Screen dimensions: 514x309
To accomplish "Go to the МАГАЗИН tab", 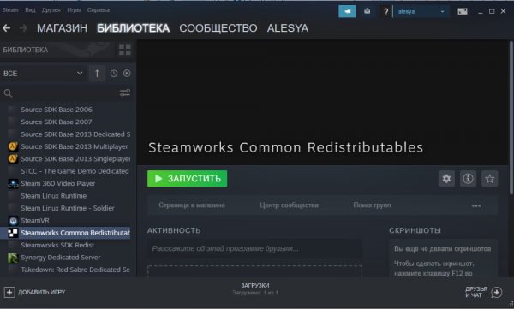I will click(62, 28).
